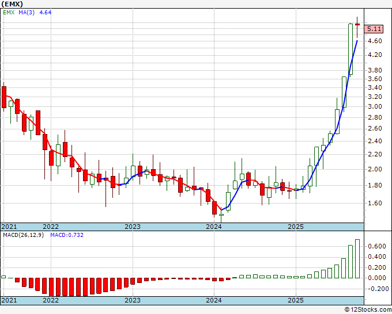Click the 4.64 moving average value
The height and width of the screenshot is (314, 392).
tap(45, 12)
